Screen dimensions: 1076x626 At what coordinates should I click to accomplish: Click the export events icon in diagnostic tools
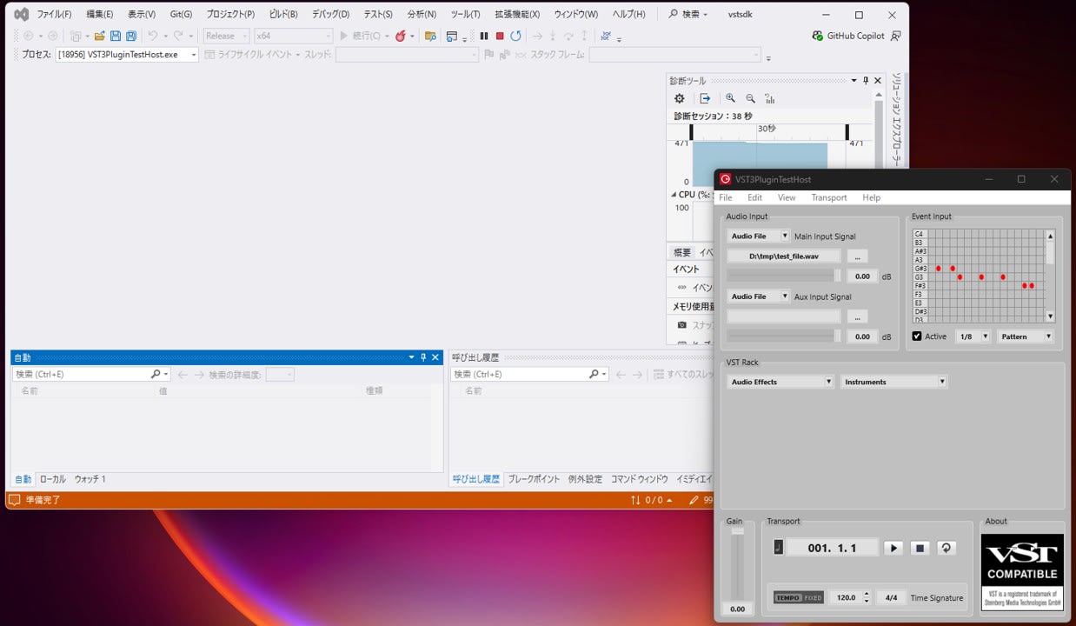click(705, 98)
